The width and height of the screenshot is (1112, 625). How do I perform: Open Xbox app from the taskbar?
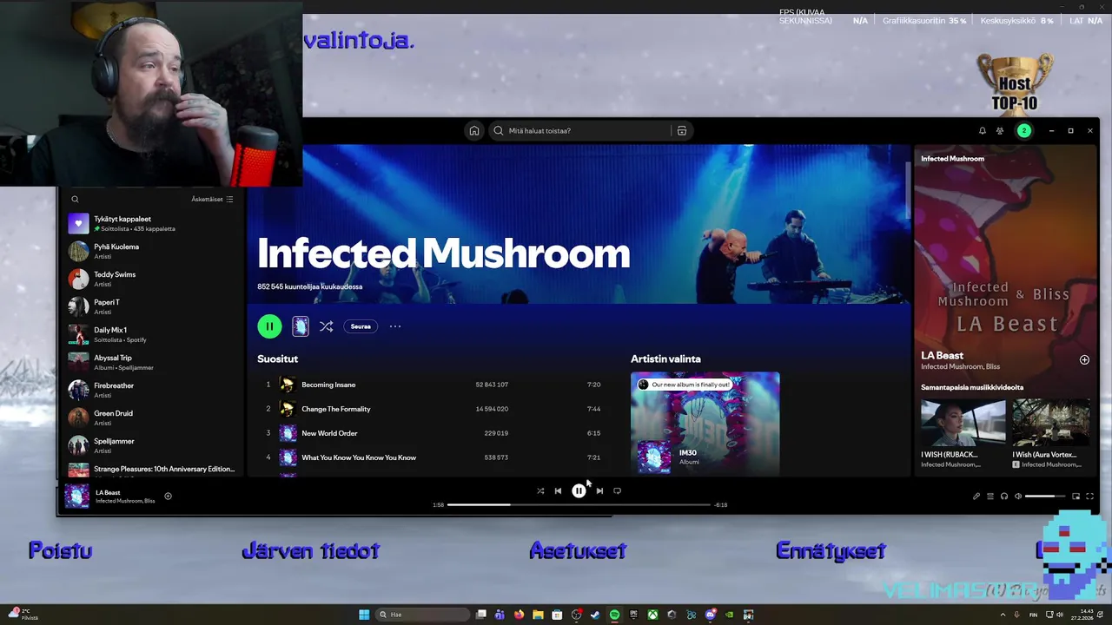click(652, 615)
